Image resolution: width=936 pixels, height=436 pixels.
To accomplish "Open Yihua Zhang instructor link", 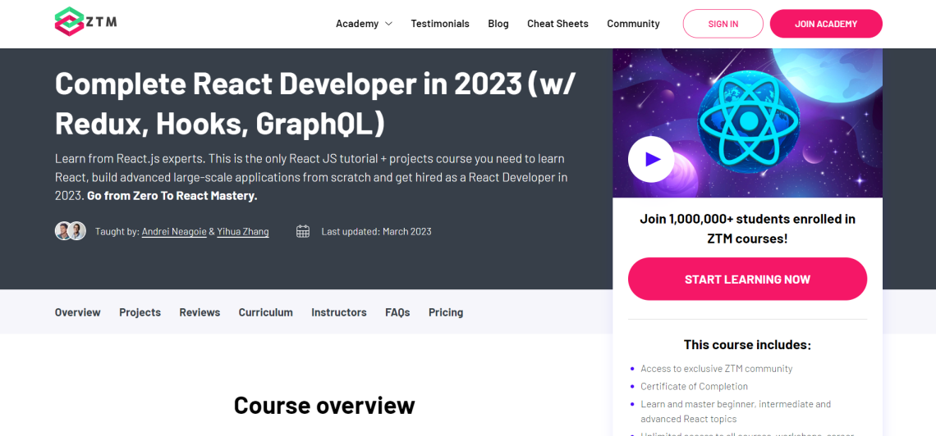I will [x=243, y=232].
